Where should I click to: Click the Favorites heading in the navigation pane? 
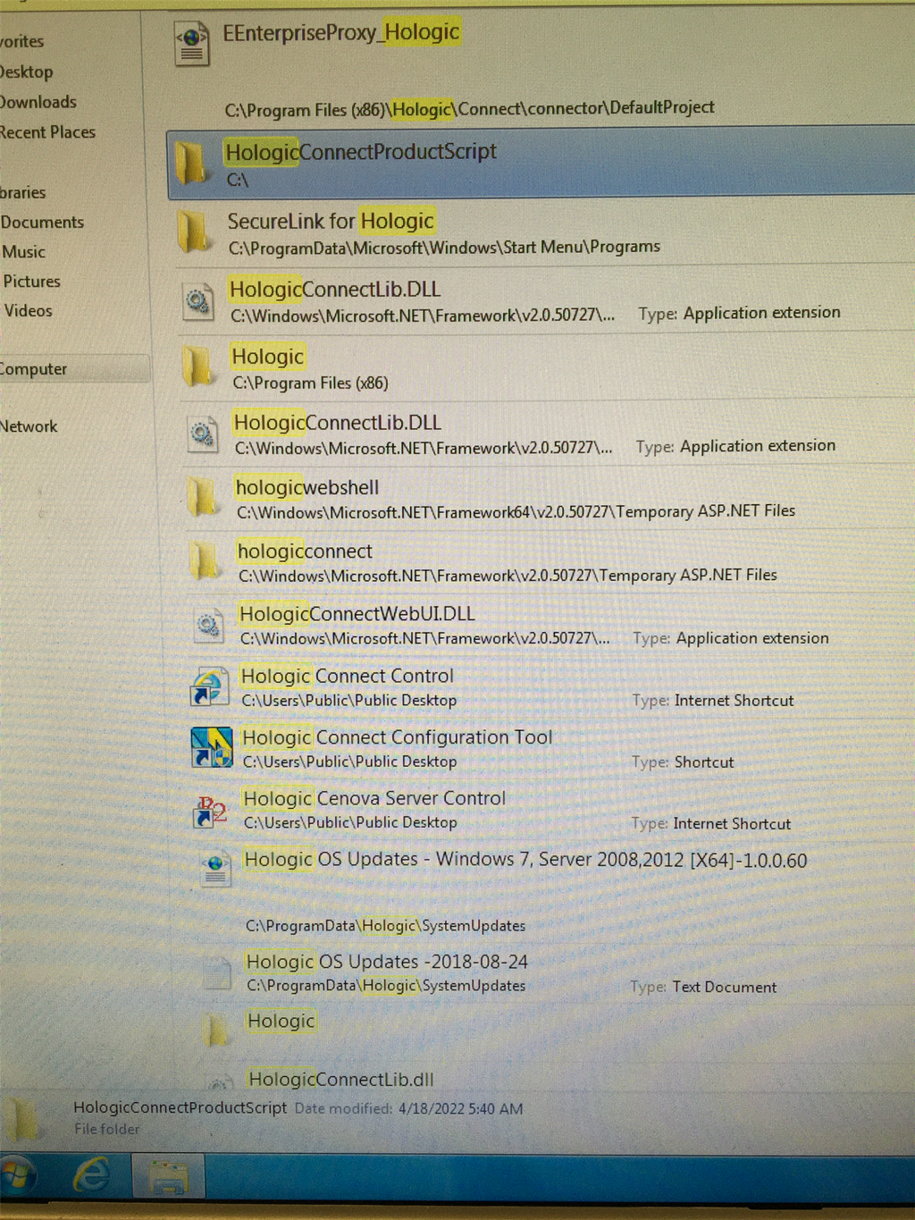22,41
